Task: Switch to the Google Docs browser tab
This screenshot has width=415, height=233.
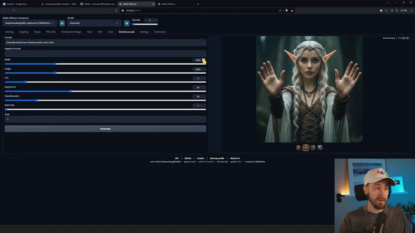Action: [x=19, y=4]
